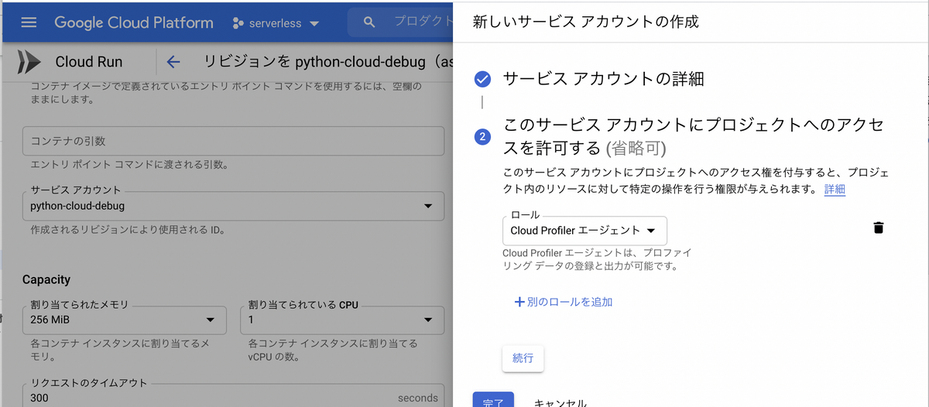Open the 詳細 link
Image resolution: width=929 pixels, height=407 pixels.
[835, 190]
